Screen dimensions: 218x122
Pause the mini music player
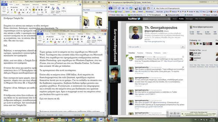coord(175,113)
